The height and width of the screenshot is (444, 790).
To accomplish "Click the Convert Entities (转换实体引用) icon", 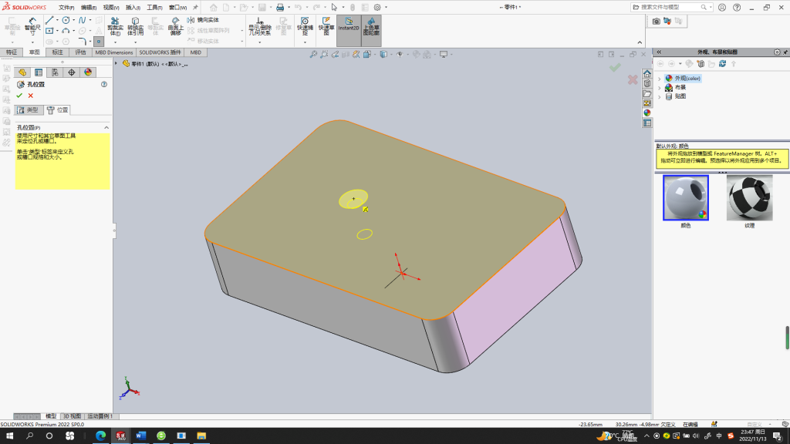I will [x=135, y=26].
